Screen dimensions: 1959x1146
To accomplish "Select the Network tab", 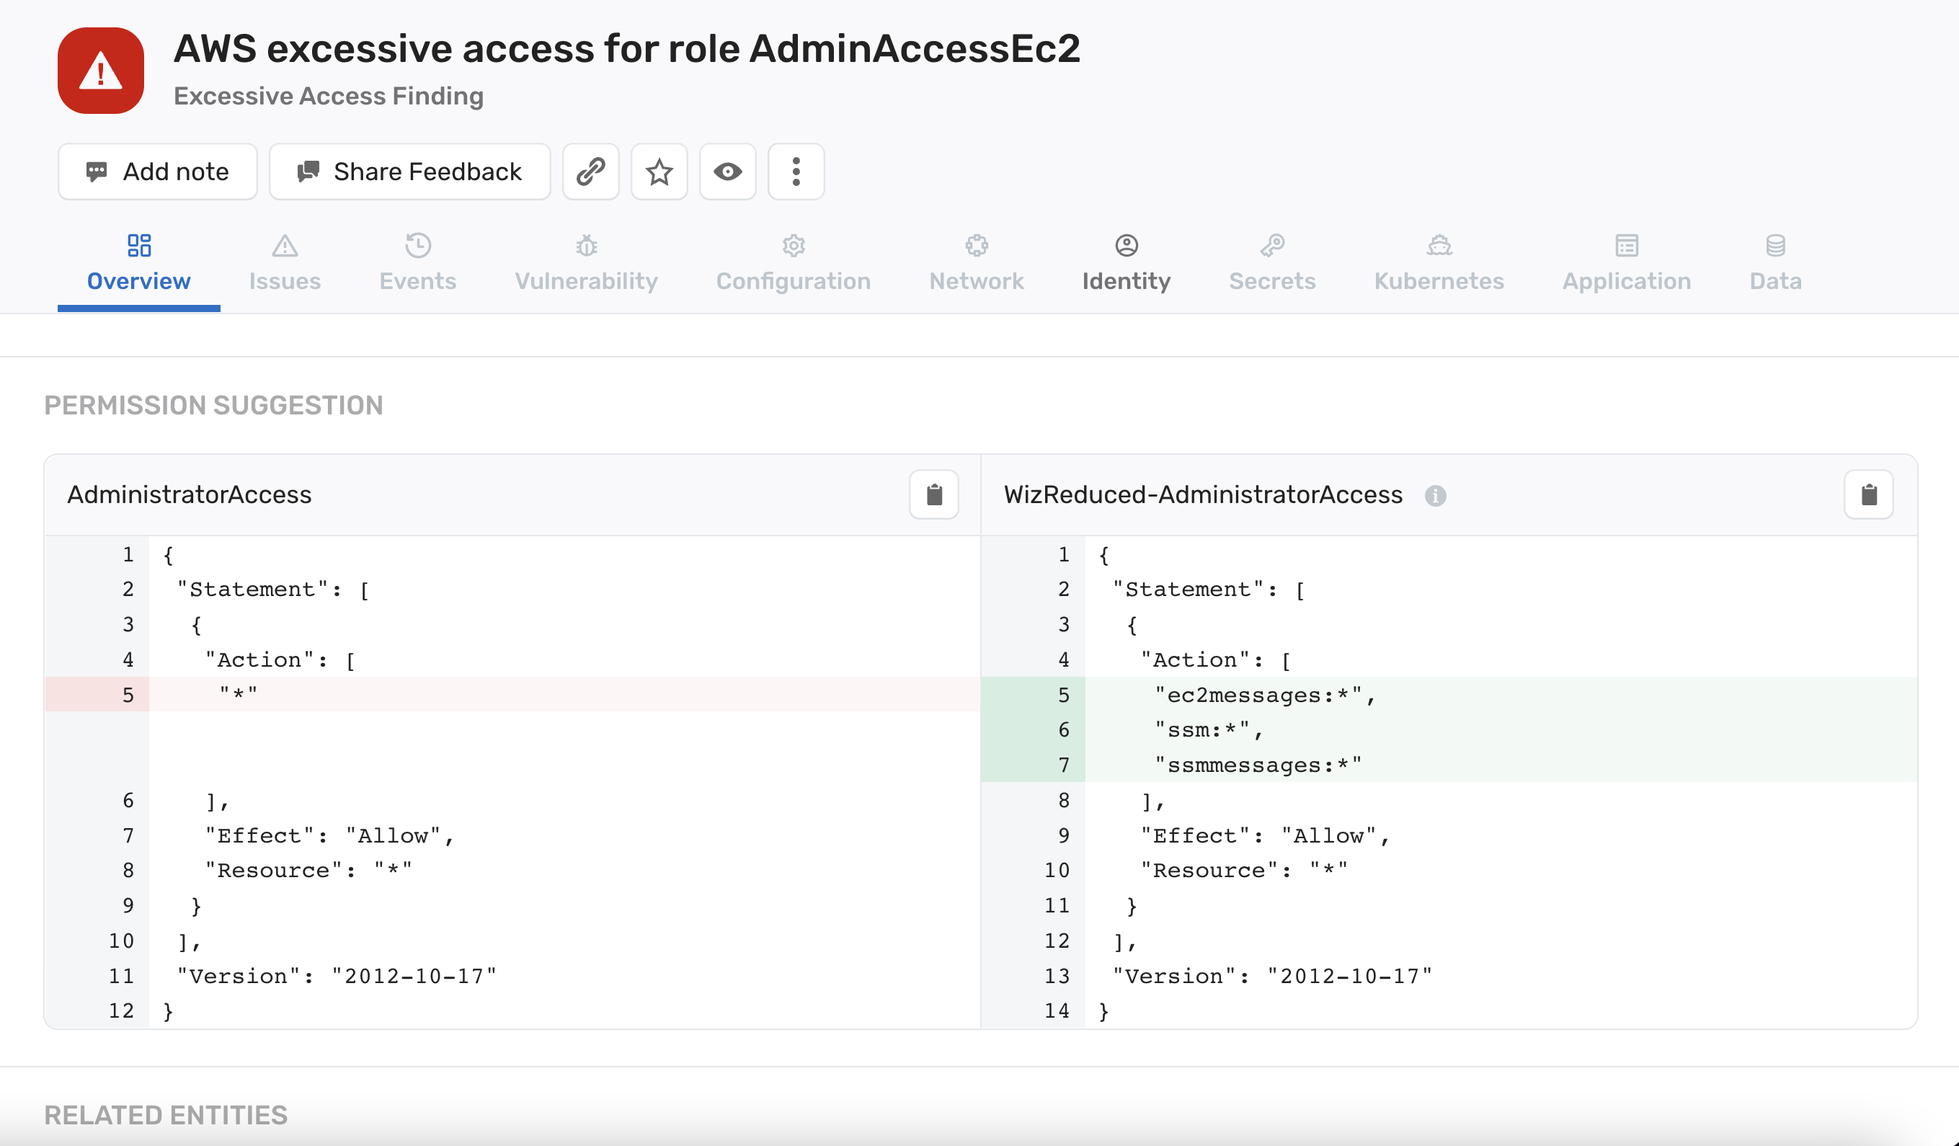I will click(x=977, y=265).
